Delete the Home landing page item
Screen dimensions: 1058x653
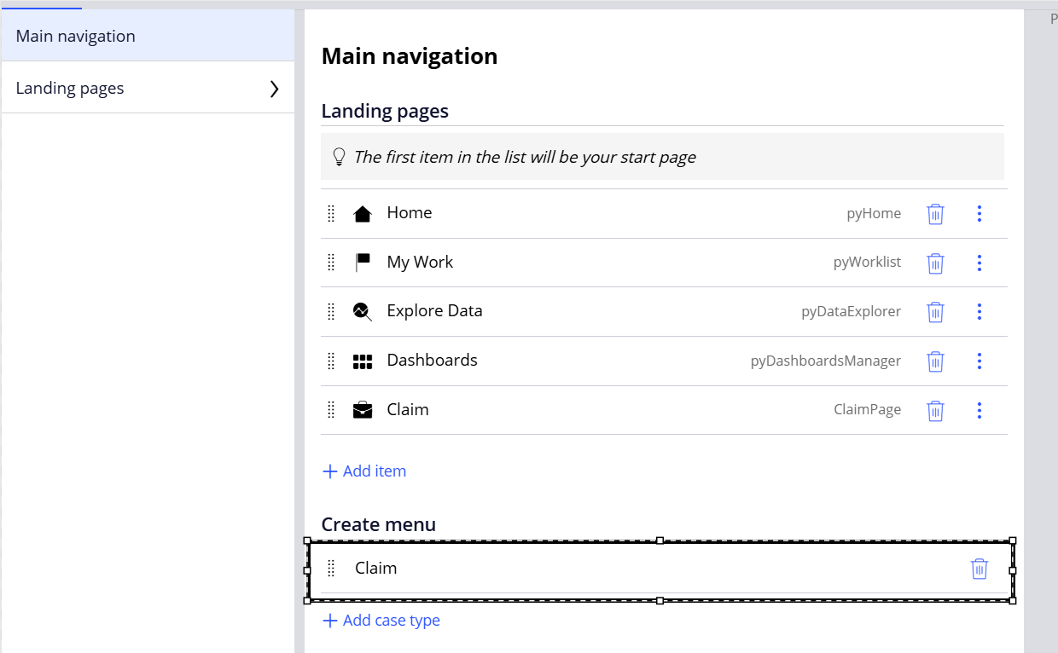[x=935, y=214]
